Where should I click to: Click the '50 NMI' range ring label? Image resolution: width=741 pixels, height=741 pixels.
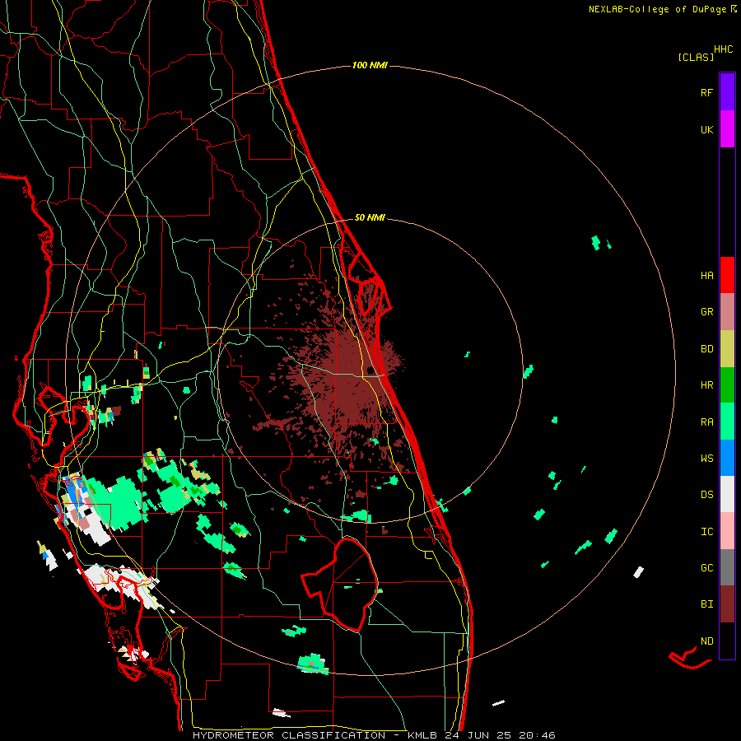[x=370, y=217]
